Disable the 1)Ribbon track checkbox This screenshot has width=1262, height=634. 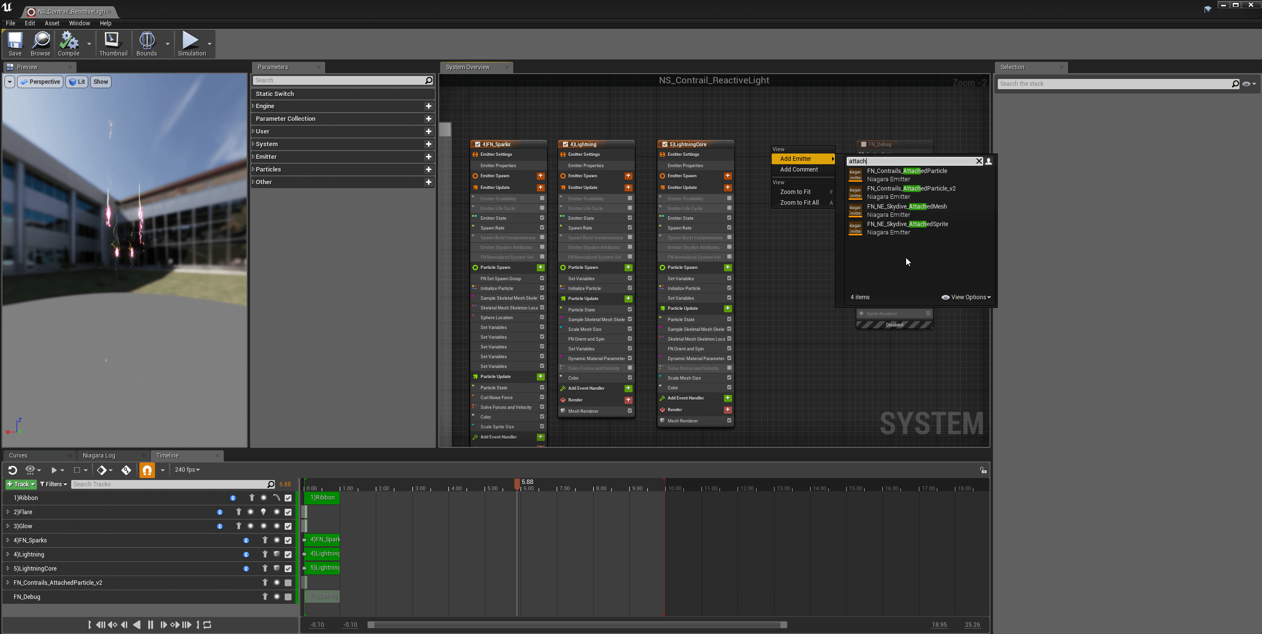(288, 498)
